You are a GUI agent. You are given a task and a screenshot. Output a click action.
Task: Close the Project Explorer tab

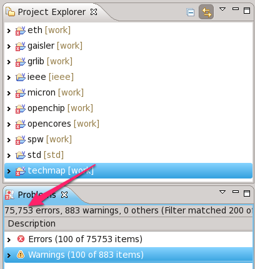[94, 12]
